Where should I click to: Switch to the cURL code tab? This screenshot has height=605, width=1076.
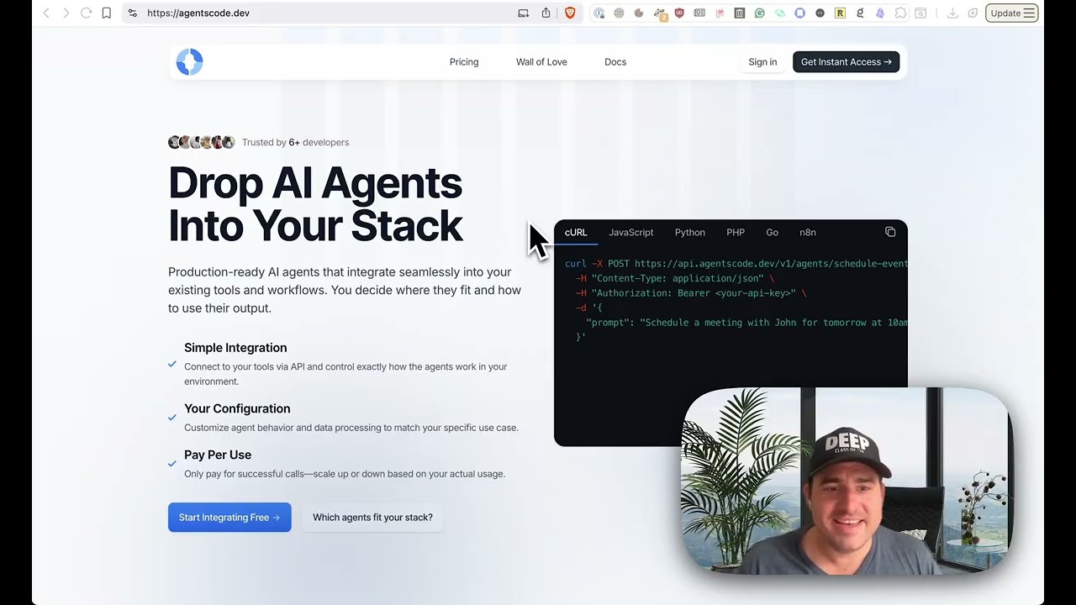(576, 232)
